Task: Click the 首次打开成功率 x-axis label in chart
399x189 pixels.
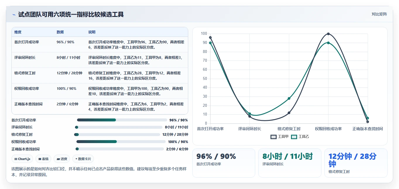Action: (210, 129)
